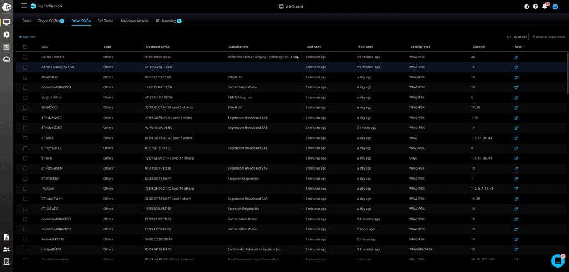Edit the note for CarWiFi_0d16f9

(516, 57)
